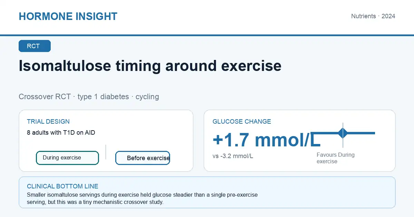
Task: Click the right end of the confidence interval bar
Action: (x=375, y=133)
